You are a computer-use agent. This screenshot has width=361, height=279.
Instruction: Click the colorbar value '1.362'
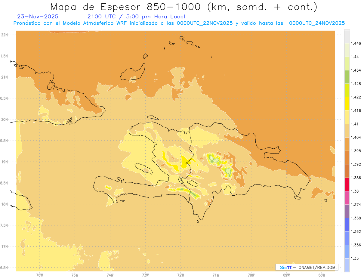click(356, 231)
